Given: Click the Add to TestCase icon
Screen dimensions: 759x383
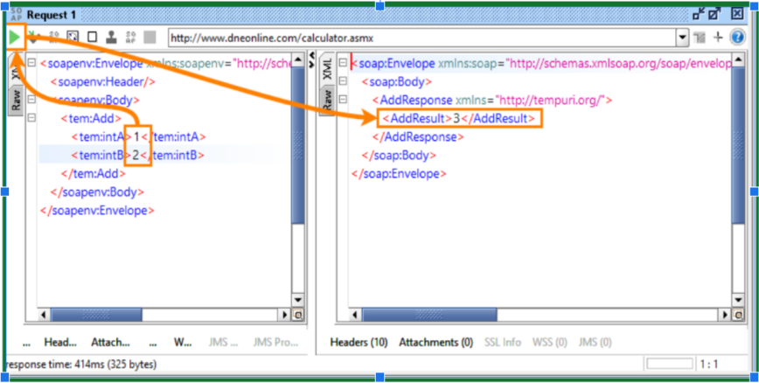Looking at the screenshot, I should 34,38.
